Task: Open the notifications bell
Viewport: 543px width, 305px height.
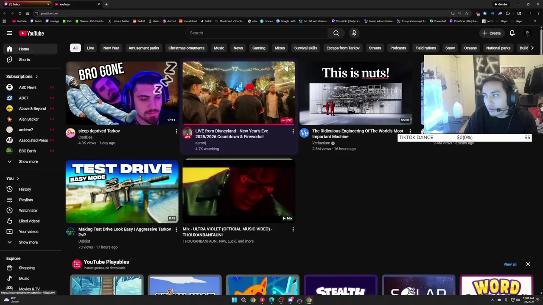Action: tap(512, 33)
